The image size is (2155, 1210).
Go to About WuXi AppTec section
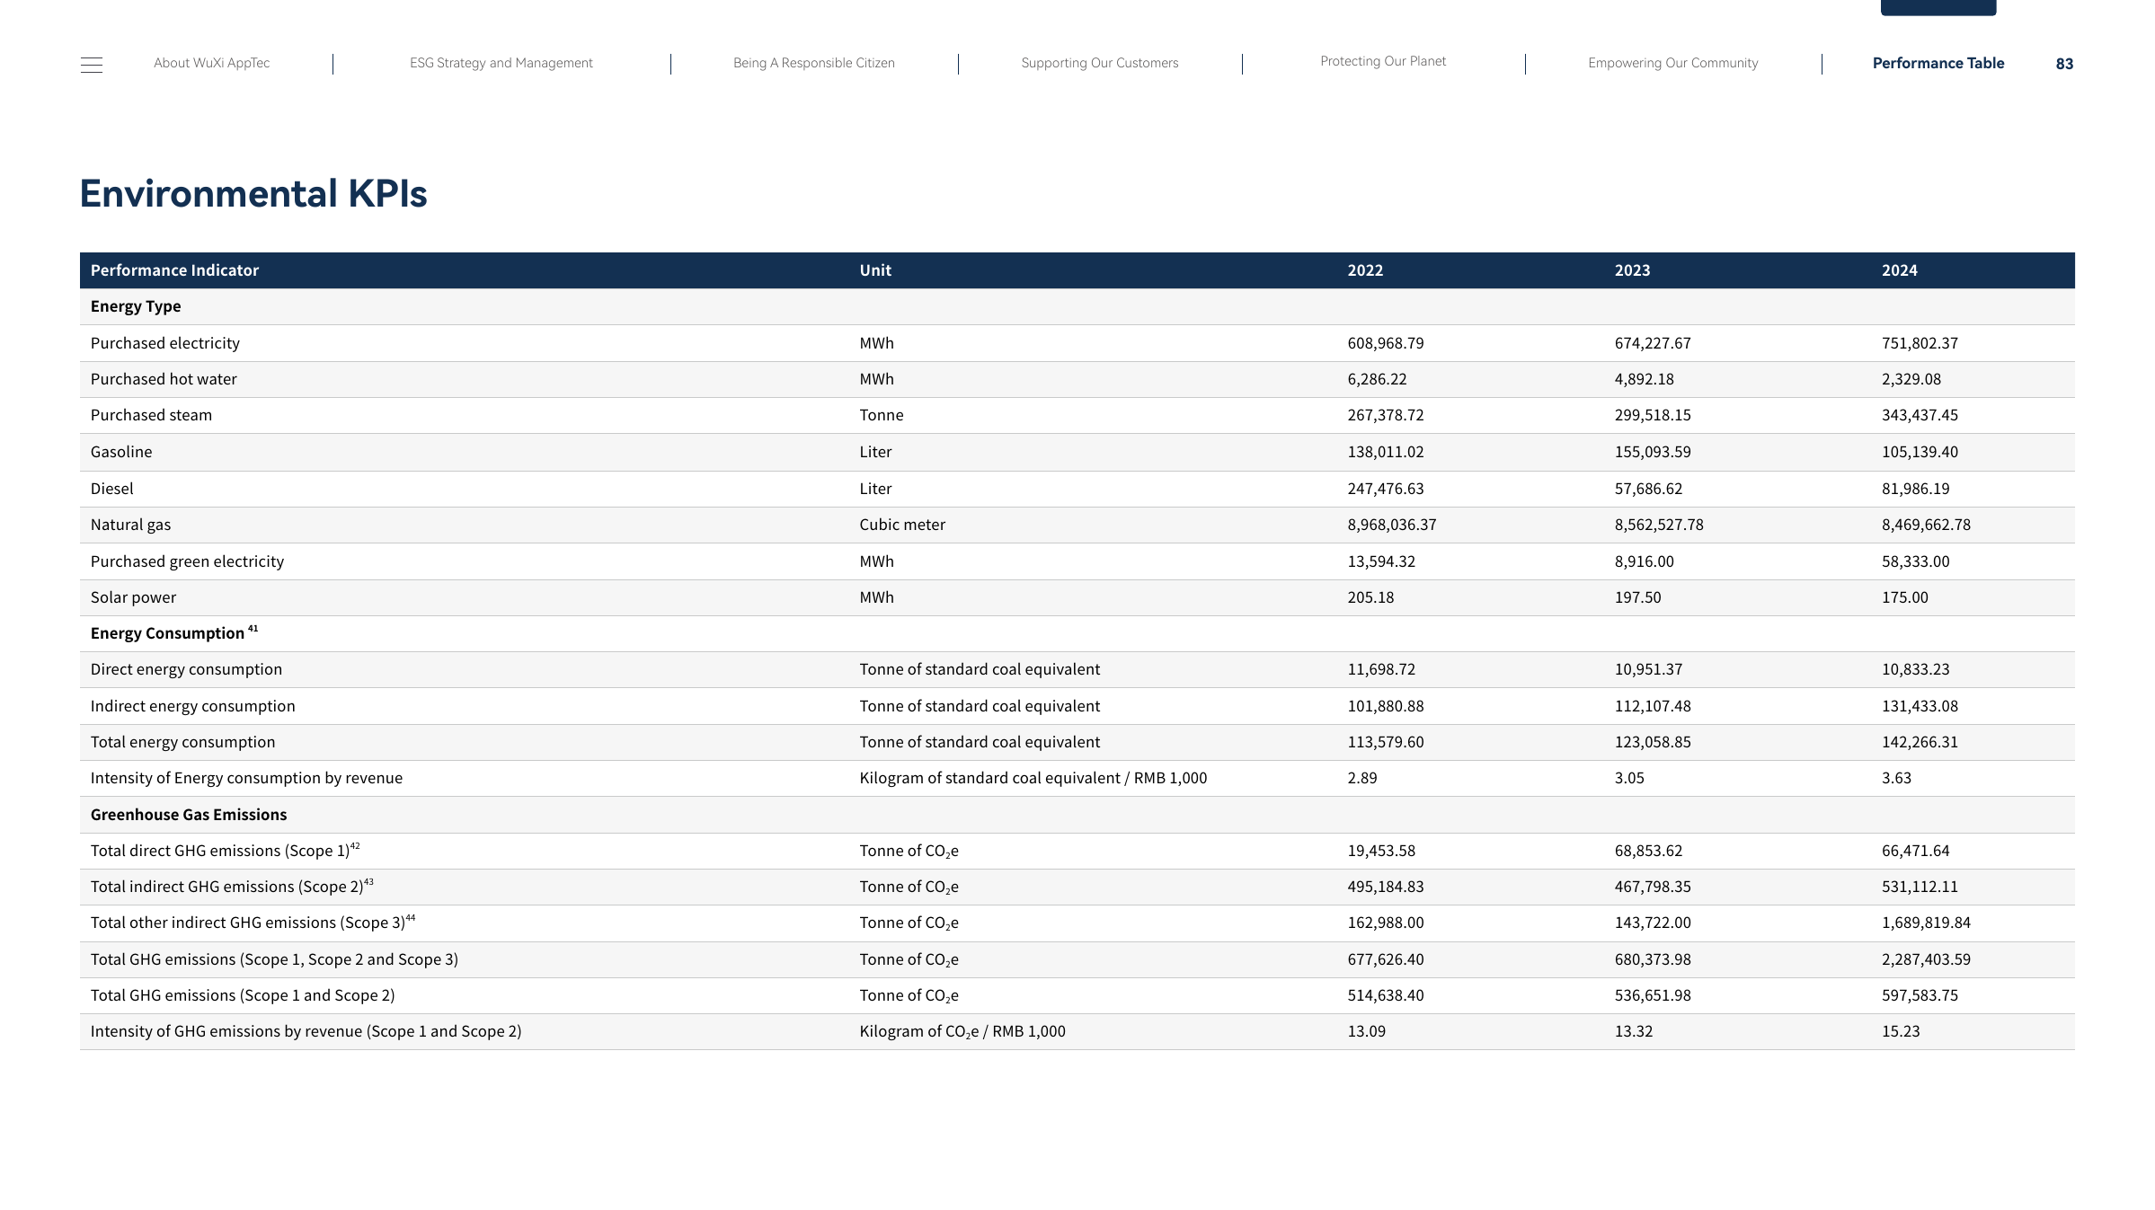(x=211, y=63)
